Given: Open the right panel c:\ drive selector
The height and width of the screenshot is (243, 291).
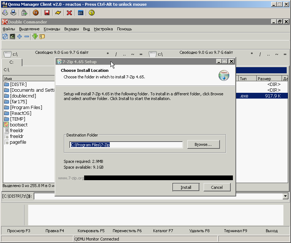Looking at the screenshot, I should point(156,54).
